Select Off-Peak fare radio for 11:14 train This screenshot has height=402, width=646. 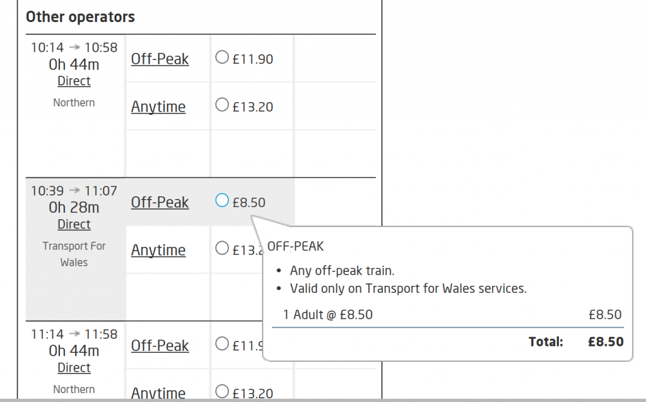[x=221, y=343]
